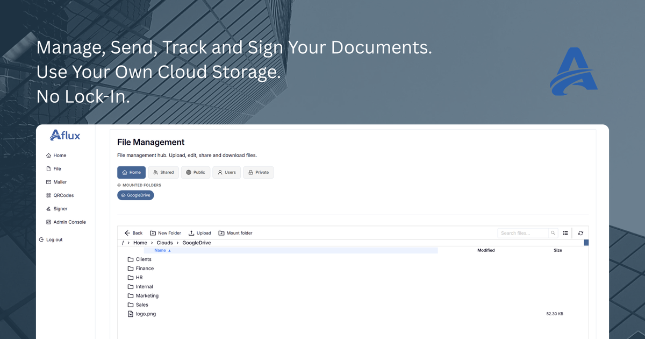Click the GoogleDrive mounted folder chip
The height and width of the screenshot is (339, 645).
(x=135, y=195)
